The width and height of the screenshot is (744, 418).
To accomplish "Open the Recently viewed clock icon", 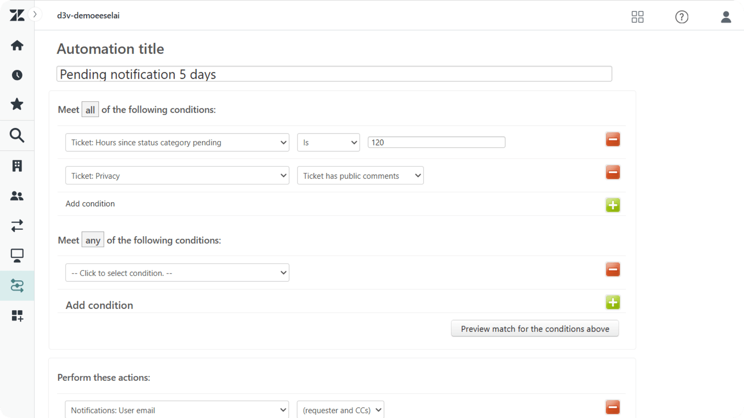I will (17, 75).
